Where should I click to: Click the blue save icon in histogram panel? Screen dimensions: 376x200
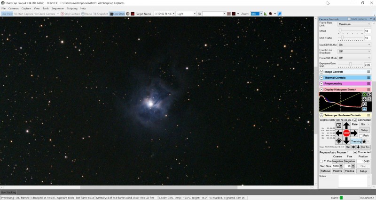pos(364,109)
